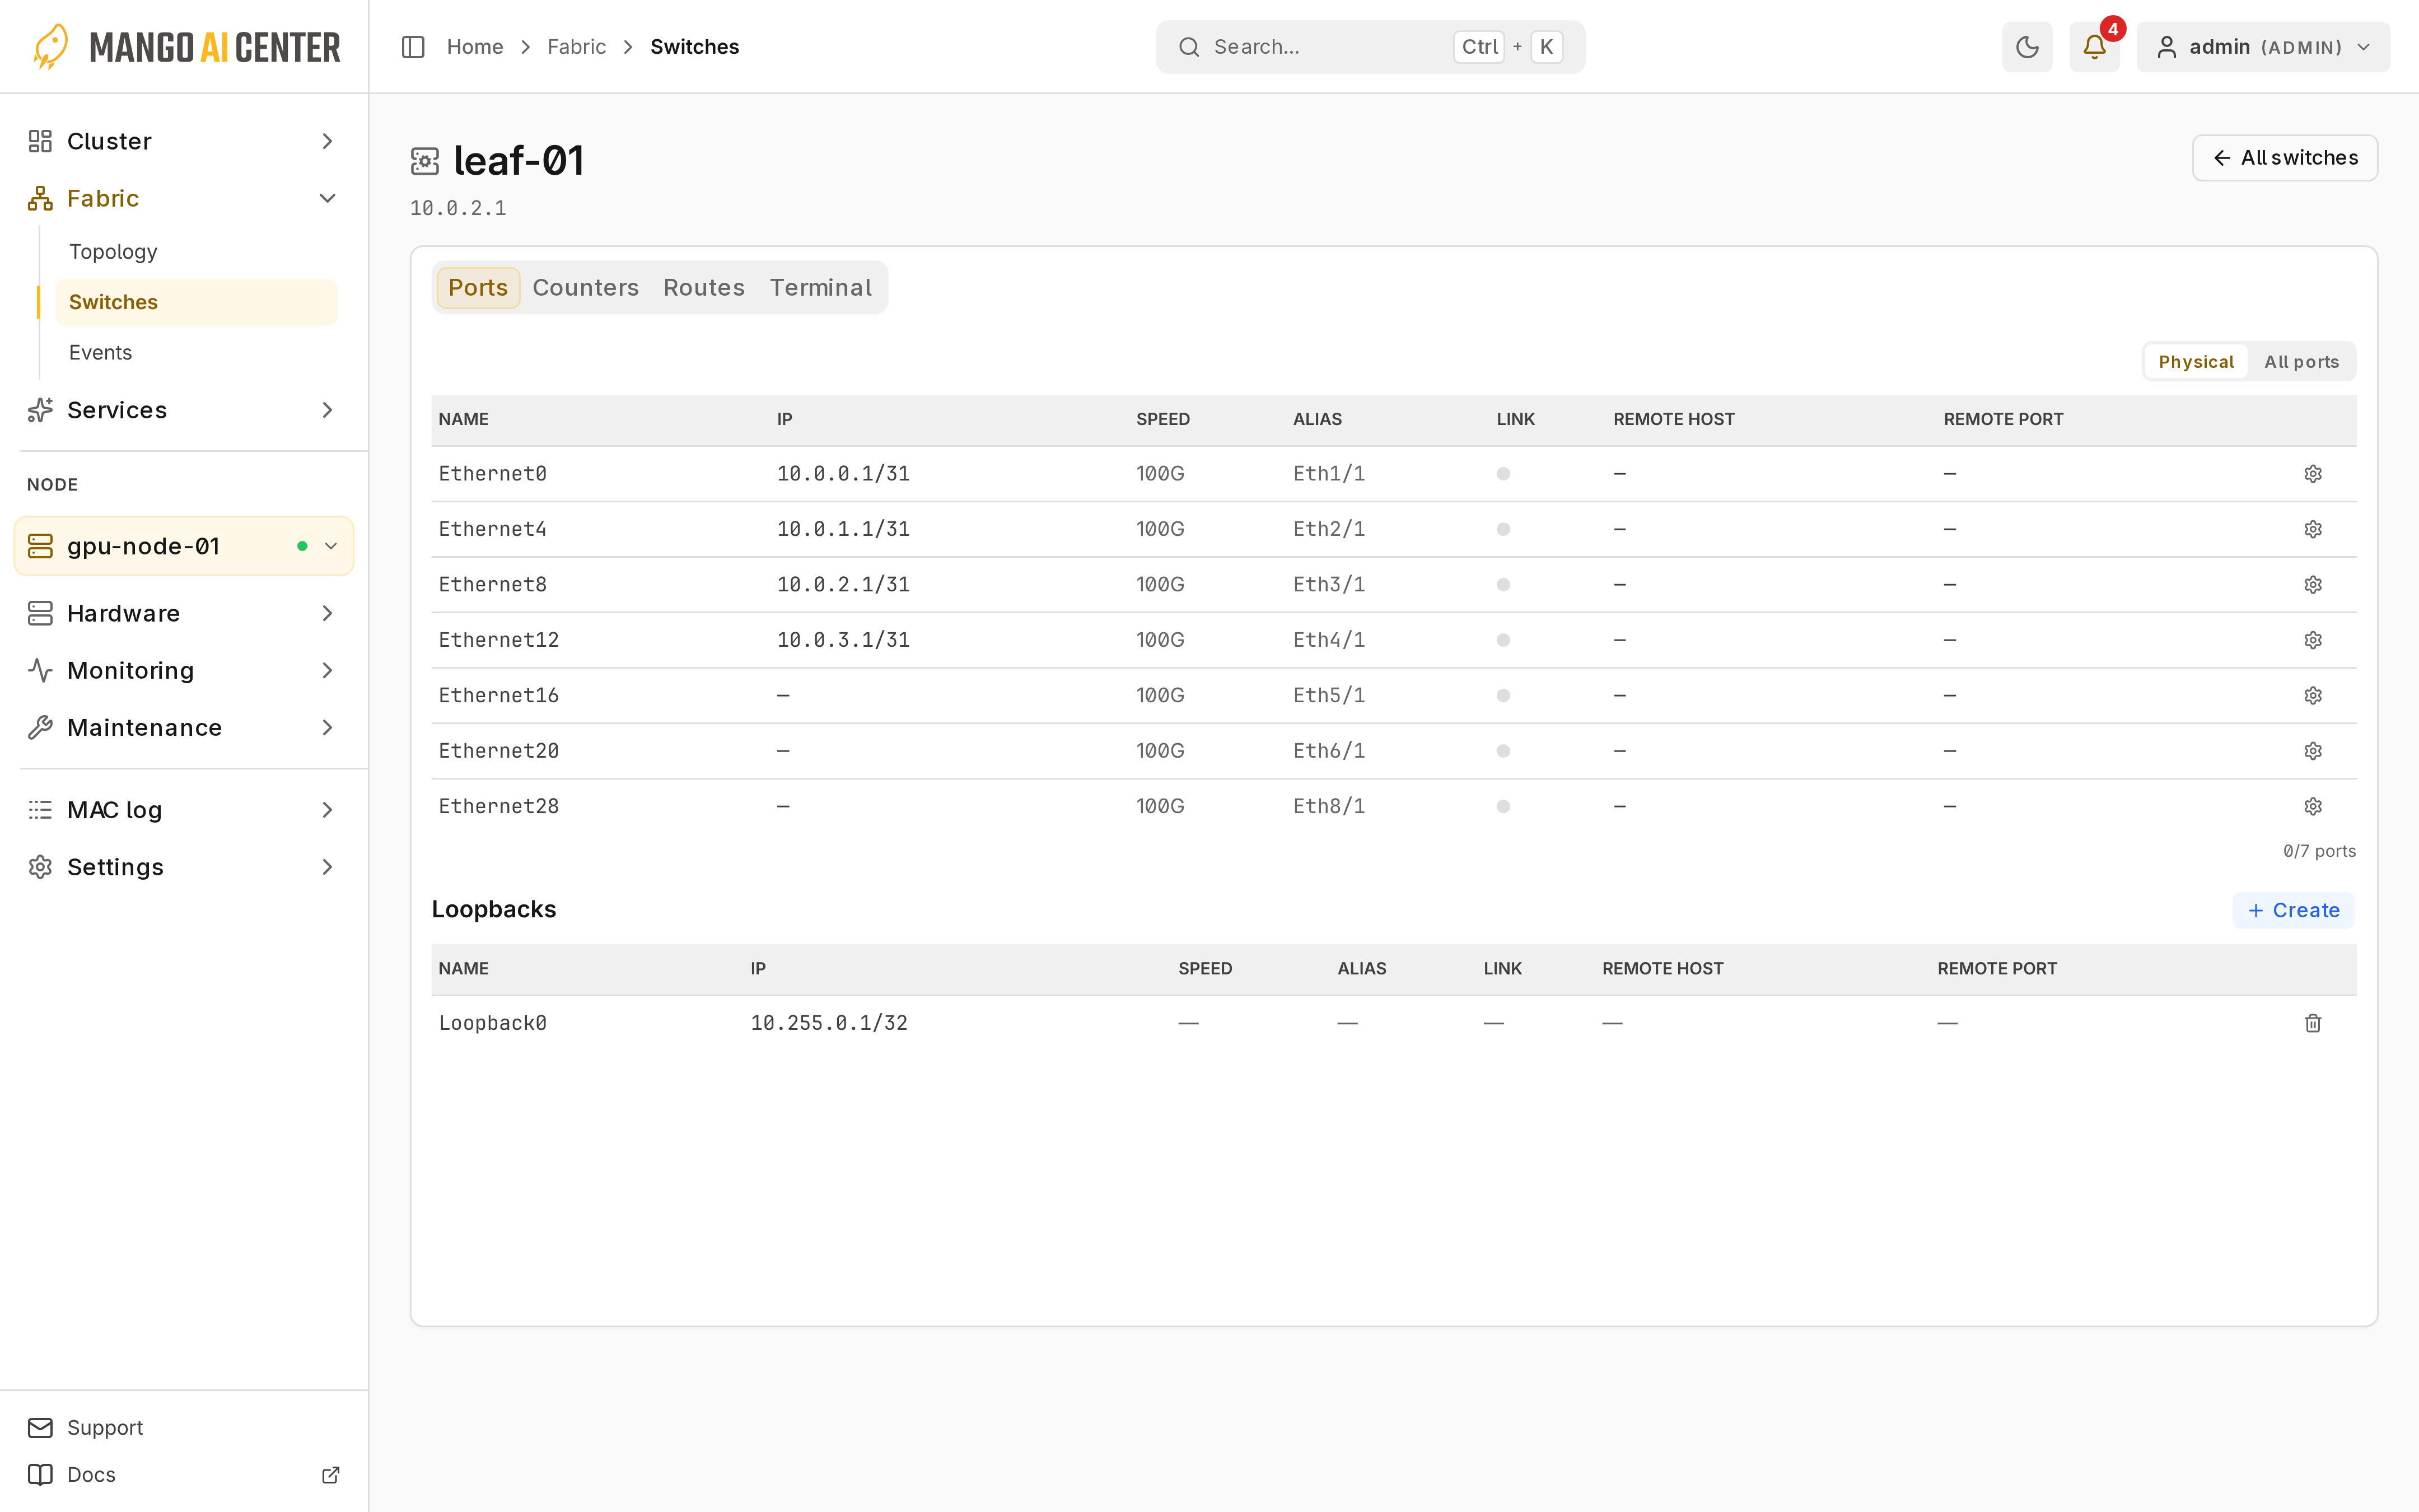Viewport: 2419px width, 1512px height.
Task: Select the All ports filter
Action: click(x=2301, y=362)
